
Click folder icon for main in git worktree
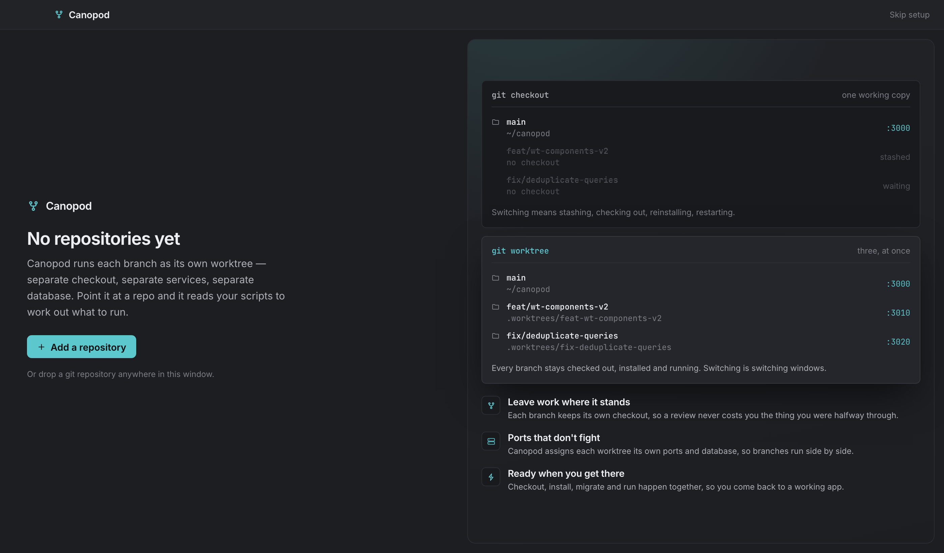click(x=496, y=278)
